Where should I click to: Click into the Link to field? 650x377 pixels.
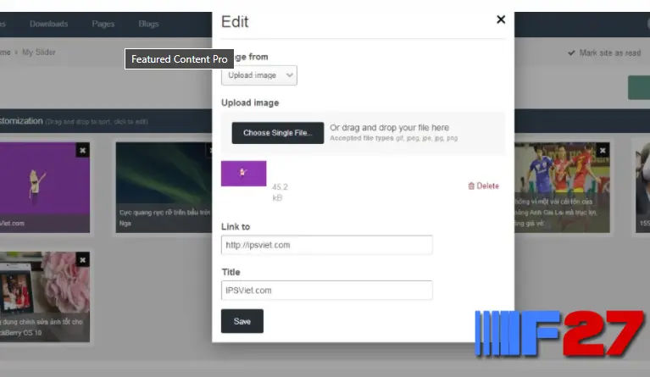tap(326, 245)
